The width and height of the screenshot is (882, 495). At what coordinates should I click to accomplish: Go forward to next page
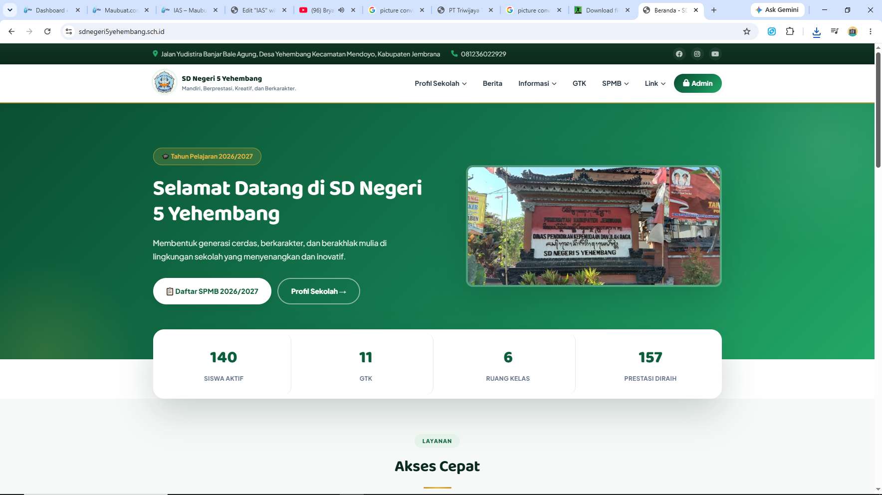pyautogui.click(x=29, y=31)
